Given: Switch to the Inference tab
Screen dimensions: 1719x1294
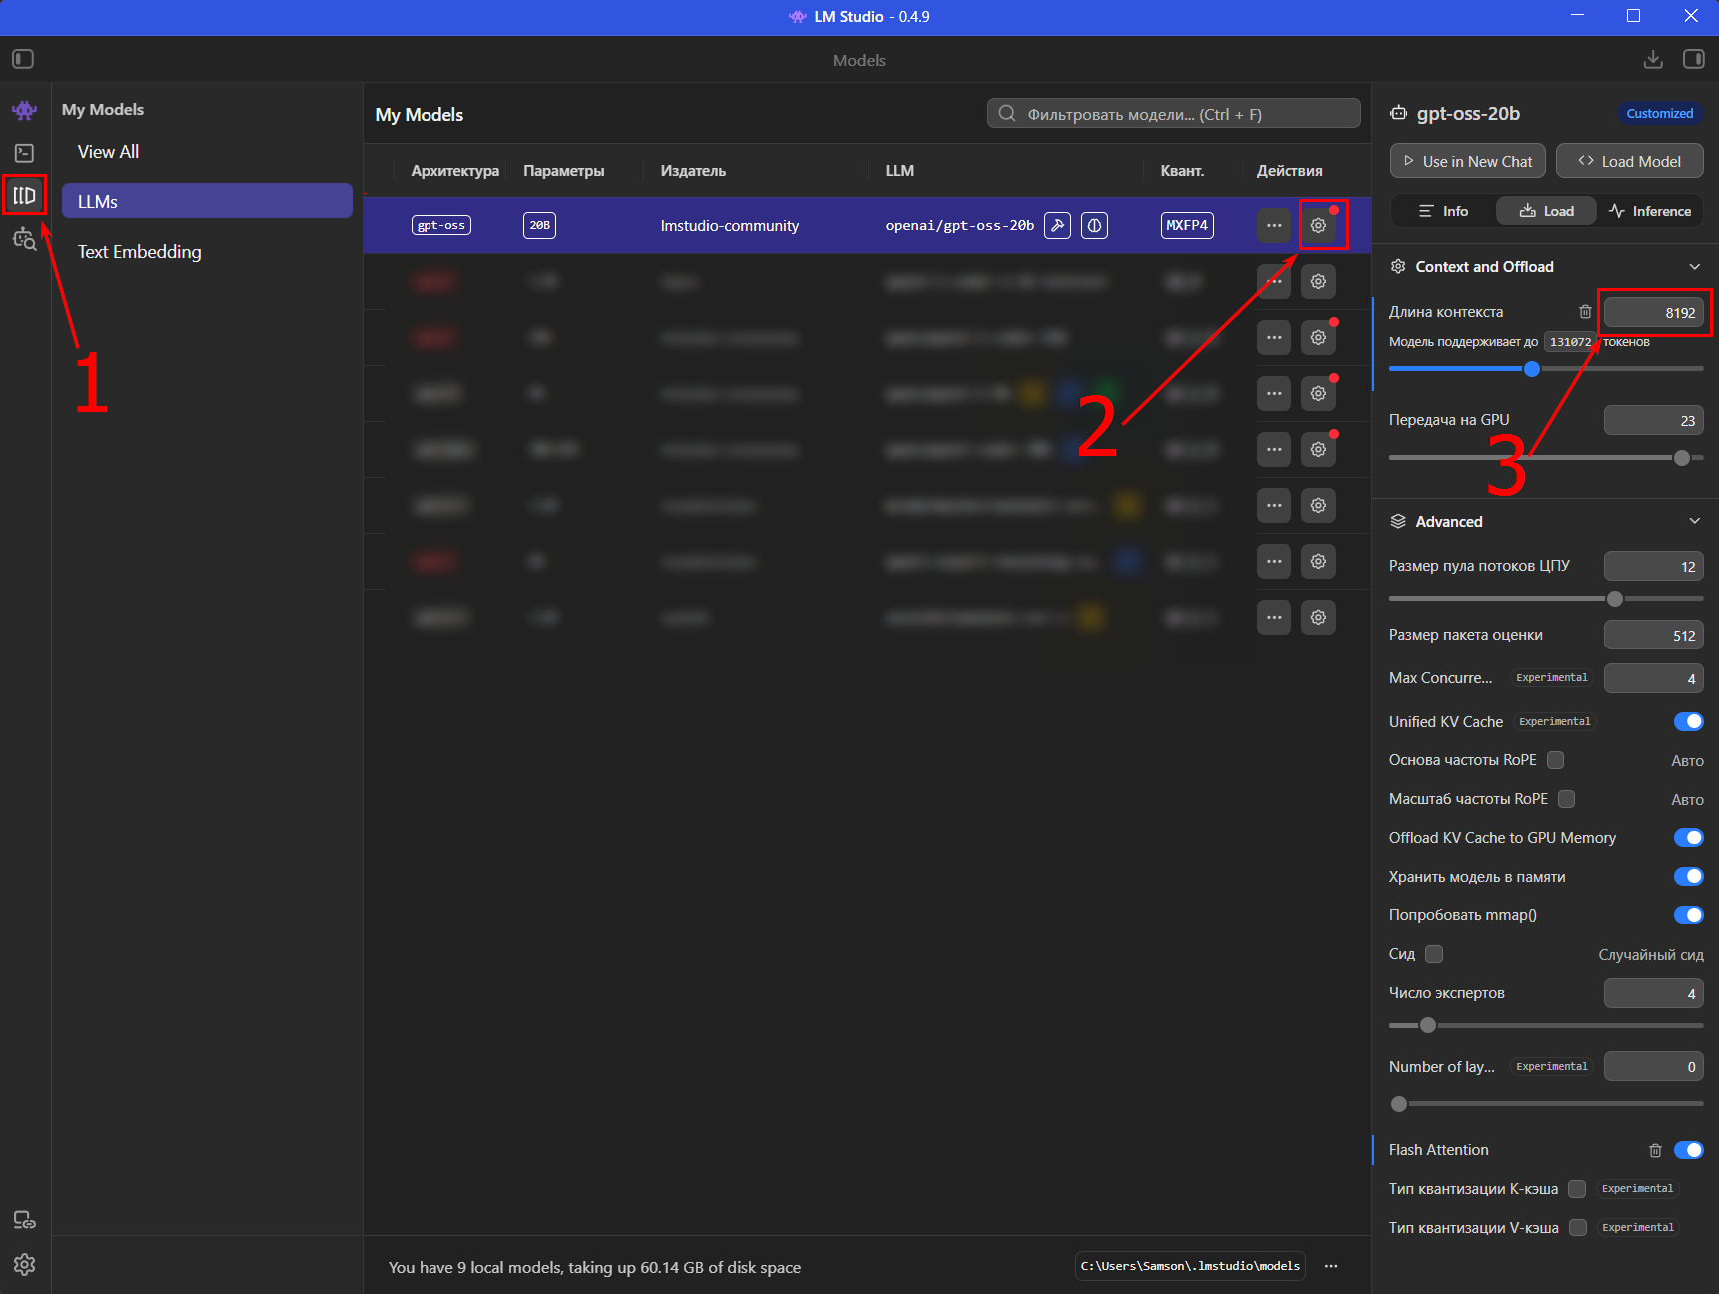Looking at the screenshot, I should (x=1650, y=211).
